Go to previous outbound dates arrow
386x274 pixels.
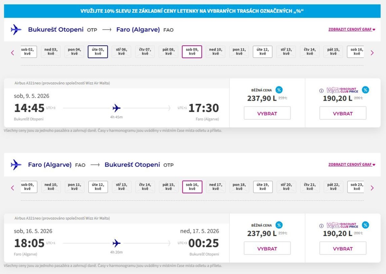pyautogui.click(x=13, y=53)
